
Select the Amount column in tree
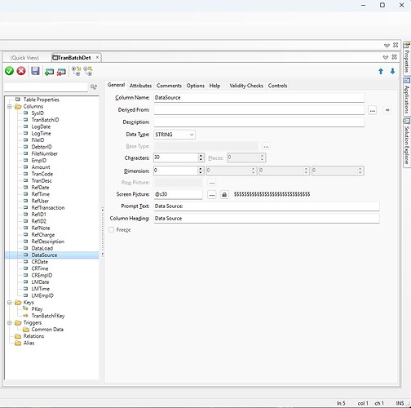pos(41,167)
